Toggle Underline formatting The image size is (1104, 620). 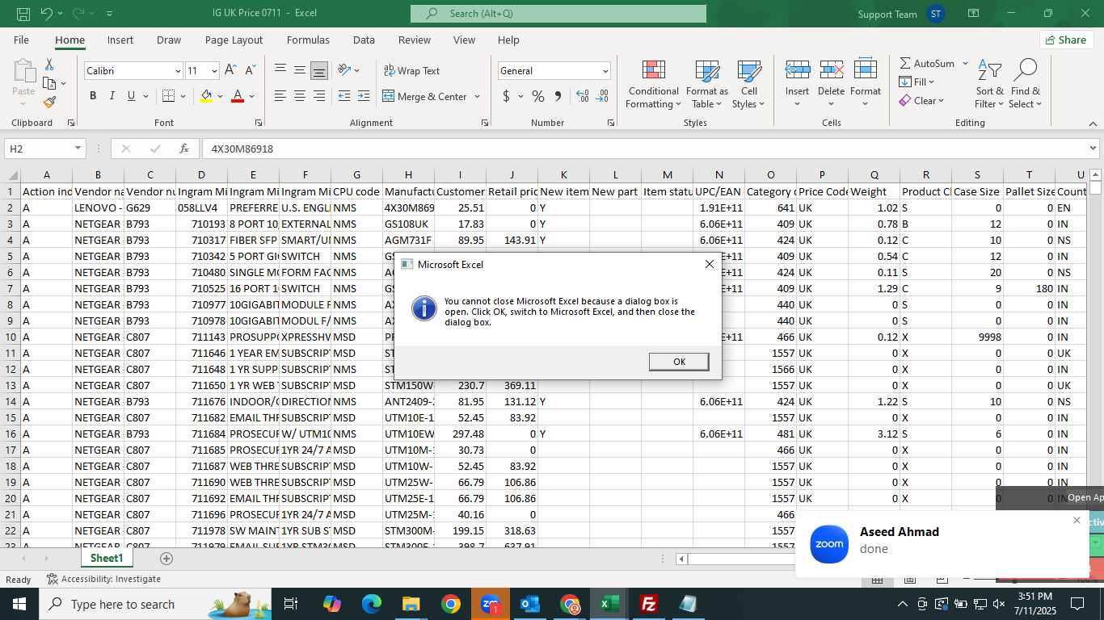pos(132,96)
